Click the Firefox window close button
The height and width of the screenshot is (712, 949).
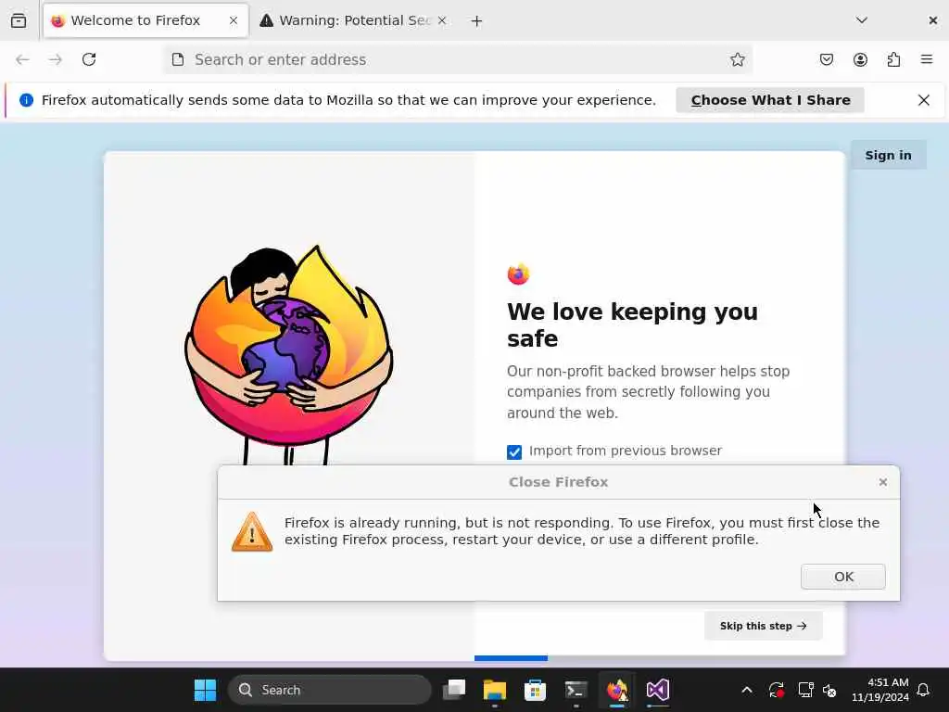coord(932,20)
